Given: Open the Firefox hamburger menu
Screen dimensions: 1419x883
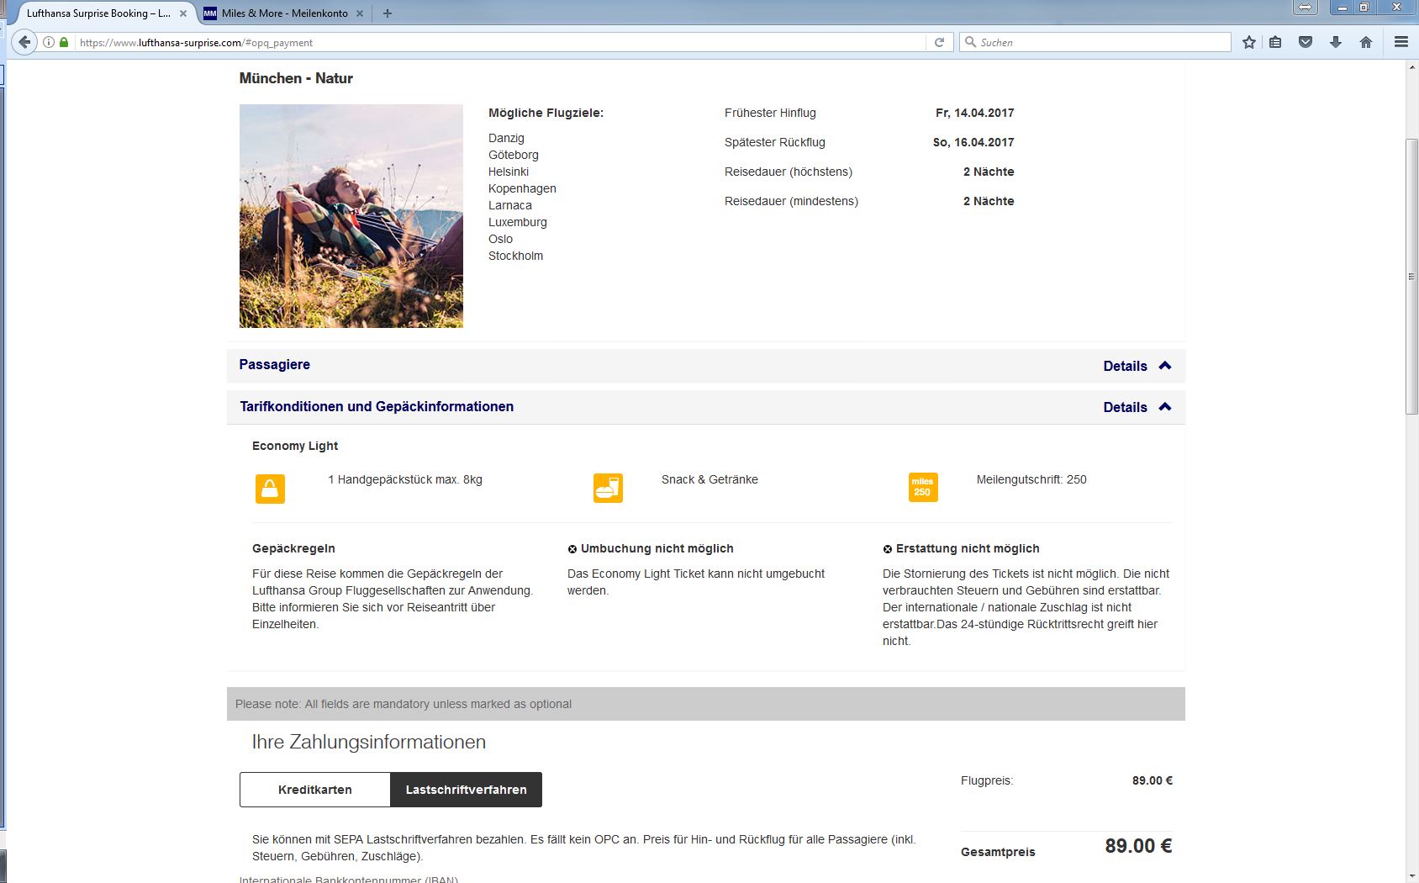Looking at the screenshot, I should click(1401, 42).
